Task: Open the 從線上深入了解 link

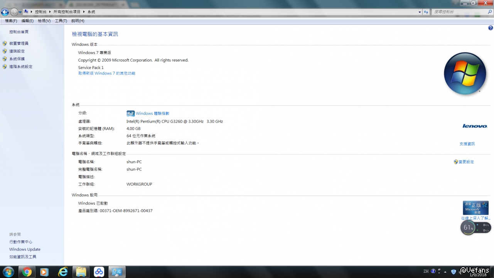Action: click(476, 218)
